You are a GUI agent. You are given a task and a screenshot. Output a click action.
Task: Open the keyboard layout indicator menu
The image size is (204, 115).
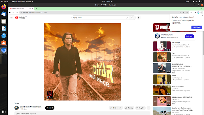coord(188,1)
